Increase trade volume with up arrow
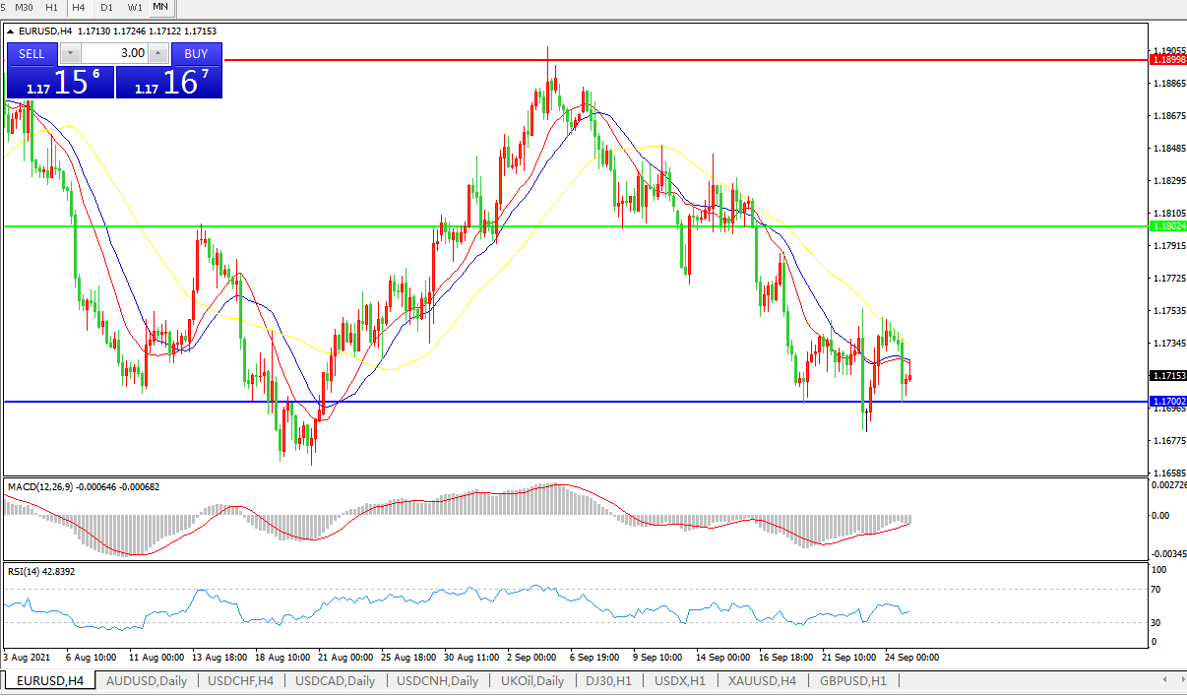1187x696 pixels. coord(157,53)
